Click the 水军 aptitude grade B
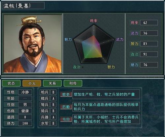This screenshot has width=165, height=137. pyautogui.click(x=53, y=123)
